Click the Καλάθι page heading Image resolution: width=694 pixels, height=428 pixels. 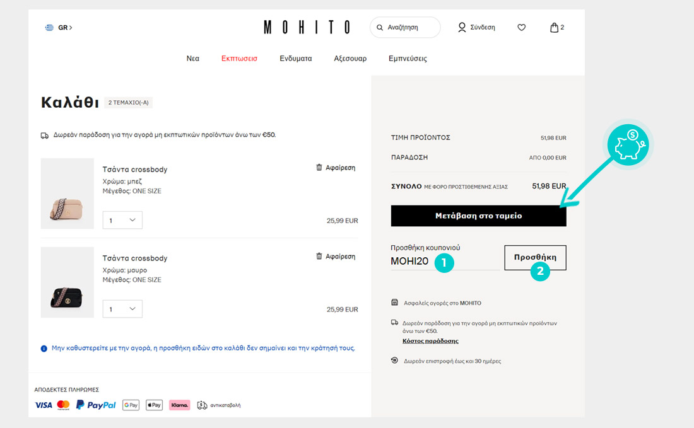click(x=69, y=103)
